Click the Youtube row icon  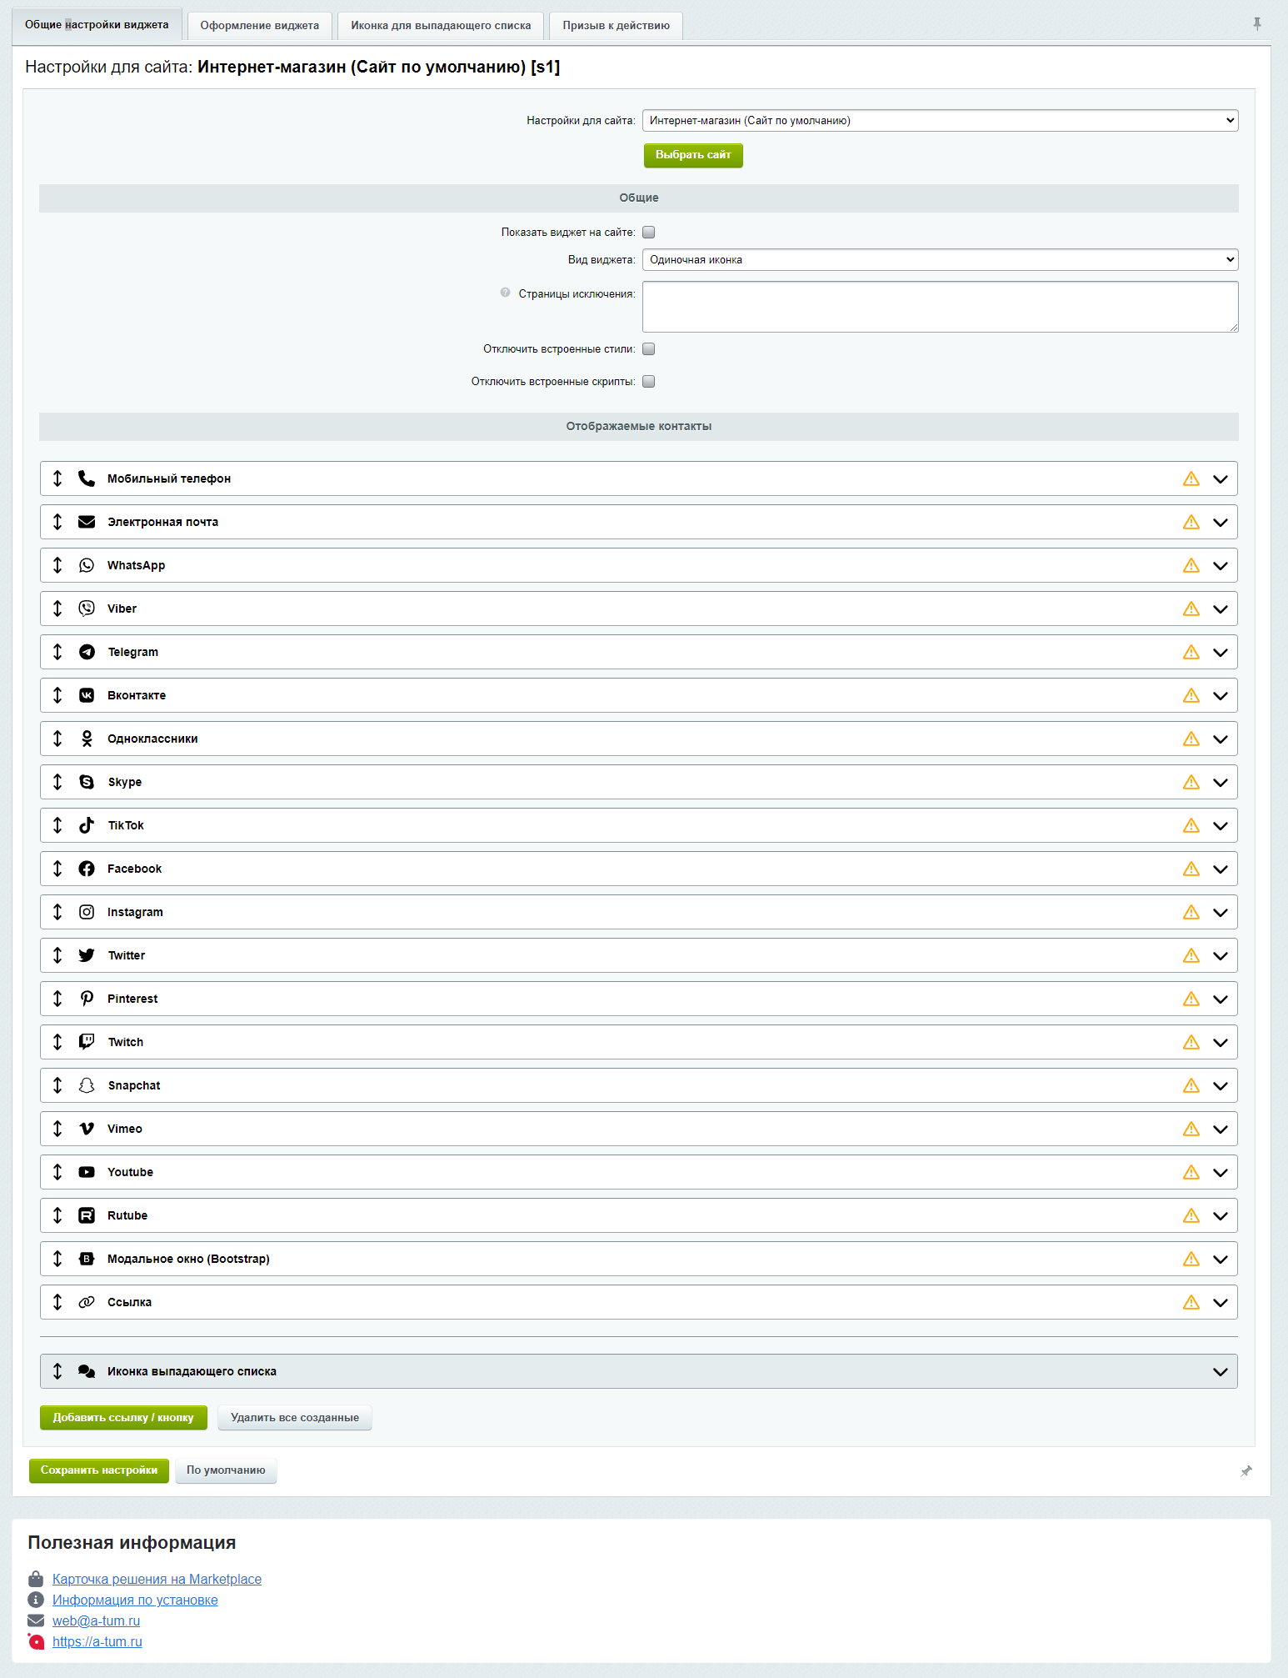(x=87, y=1172)
